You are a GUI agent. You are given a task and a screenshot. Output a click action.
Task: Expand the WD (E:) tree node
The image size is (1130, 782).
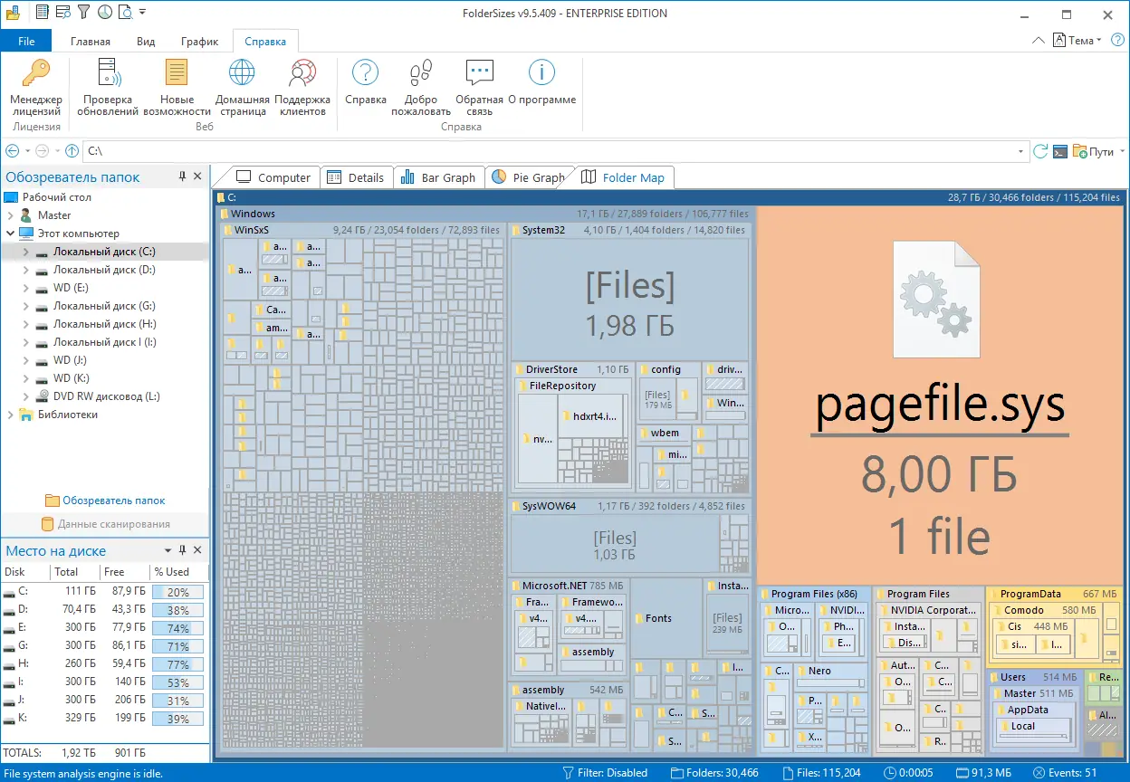25,288
